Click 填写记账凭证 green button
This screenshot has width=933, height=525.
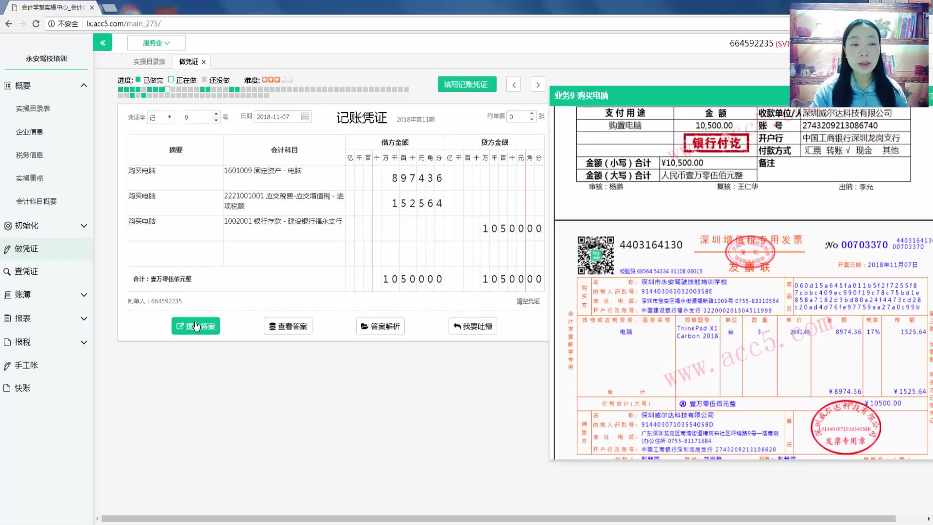(x=466, y=85)
